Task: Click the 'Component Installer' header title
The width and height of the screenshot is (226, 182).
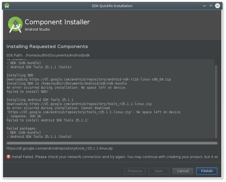Action: [57, 22]
